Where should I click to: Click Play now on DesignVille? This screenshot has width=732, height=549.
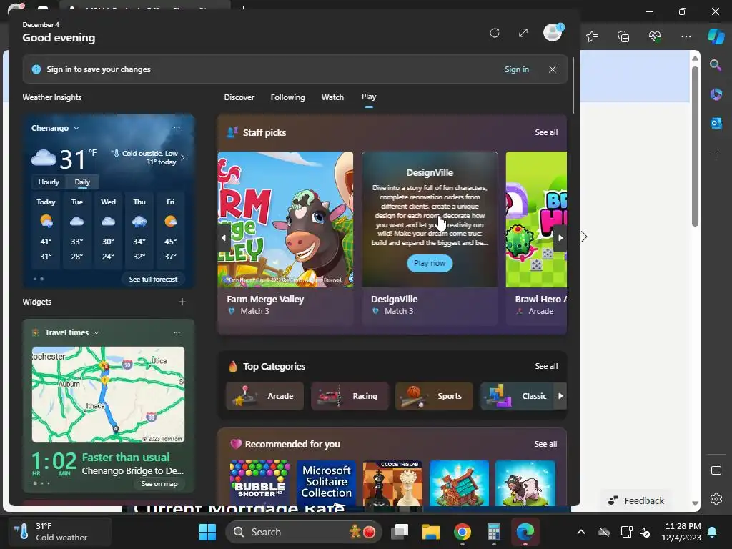click(430, 263)
